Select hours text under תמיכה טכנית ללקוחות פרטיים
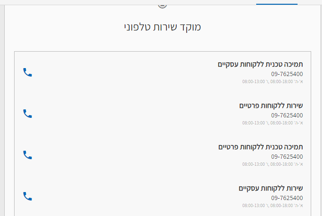322x216 pixels. tap(273, 164)
